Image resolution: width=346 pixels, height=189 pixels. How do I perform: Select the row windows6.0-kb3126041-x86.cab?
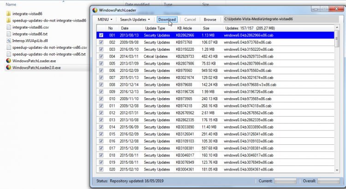point(215,134)
